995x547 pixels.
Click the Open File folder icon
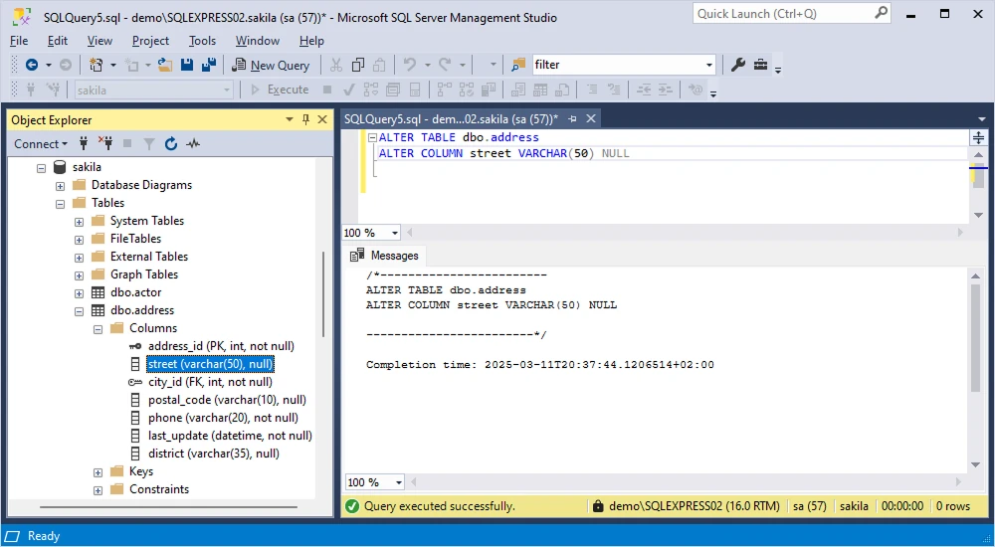(x=165, y=65)
